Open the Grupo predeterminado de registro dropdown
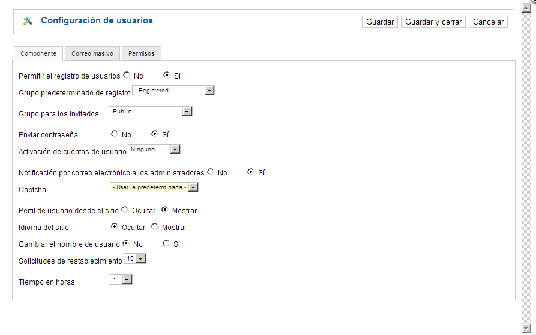The image size is (536, 335). pyautogui.click(x=173, y=91)
